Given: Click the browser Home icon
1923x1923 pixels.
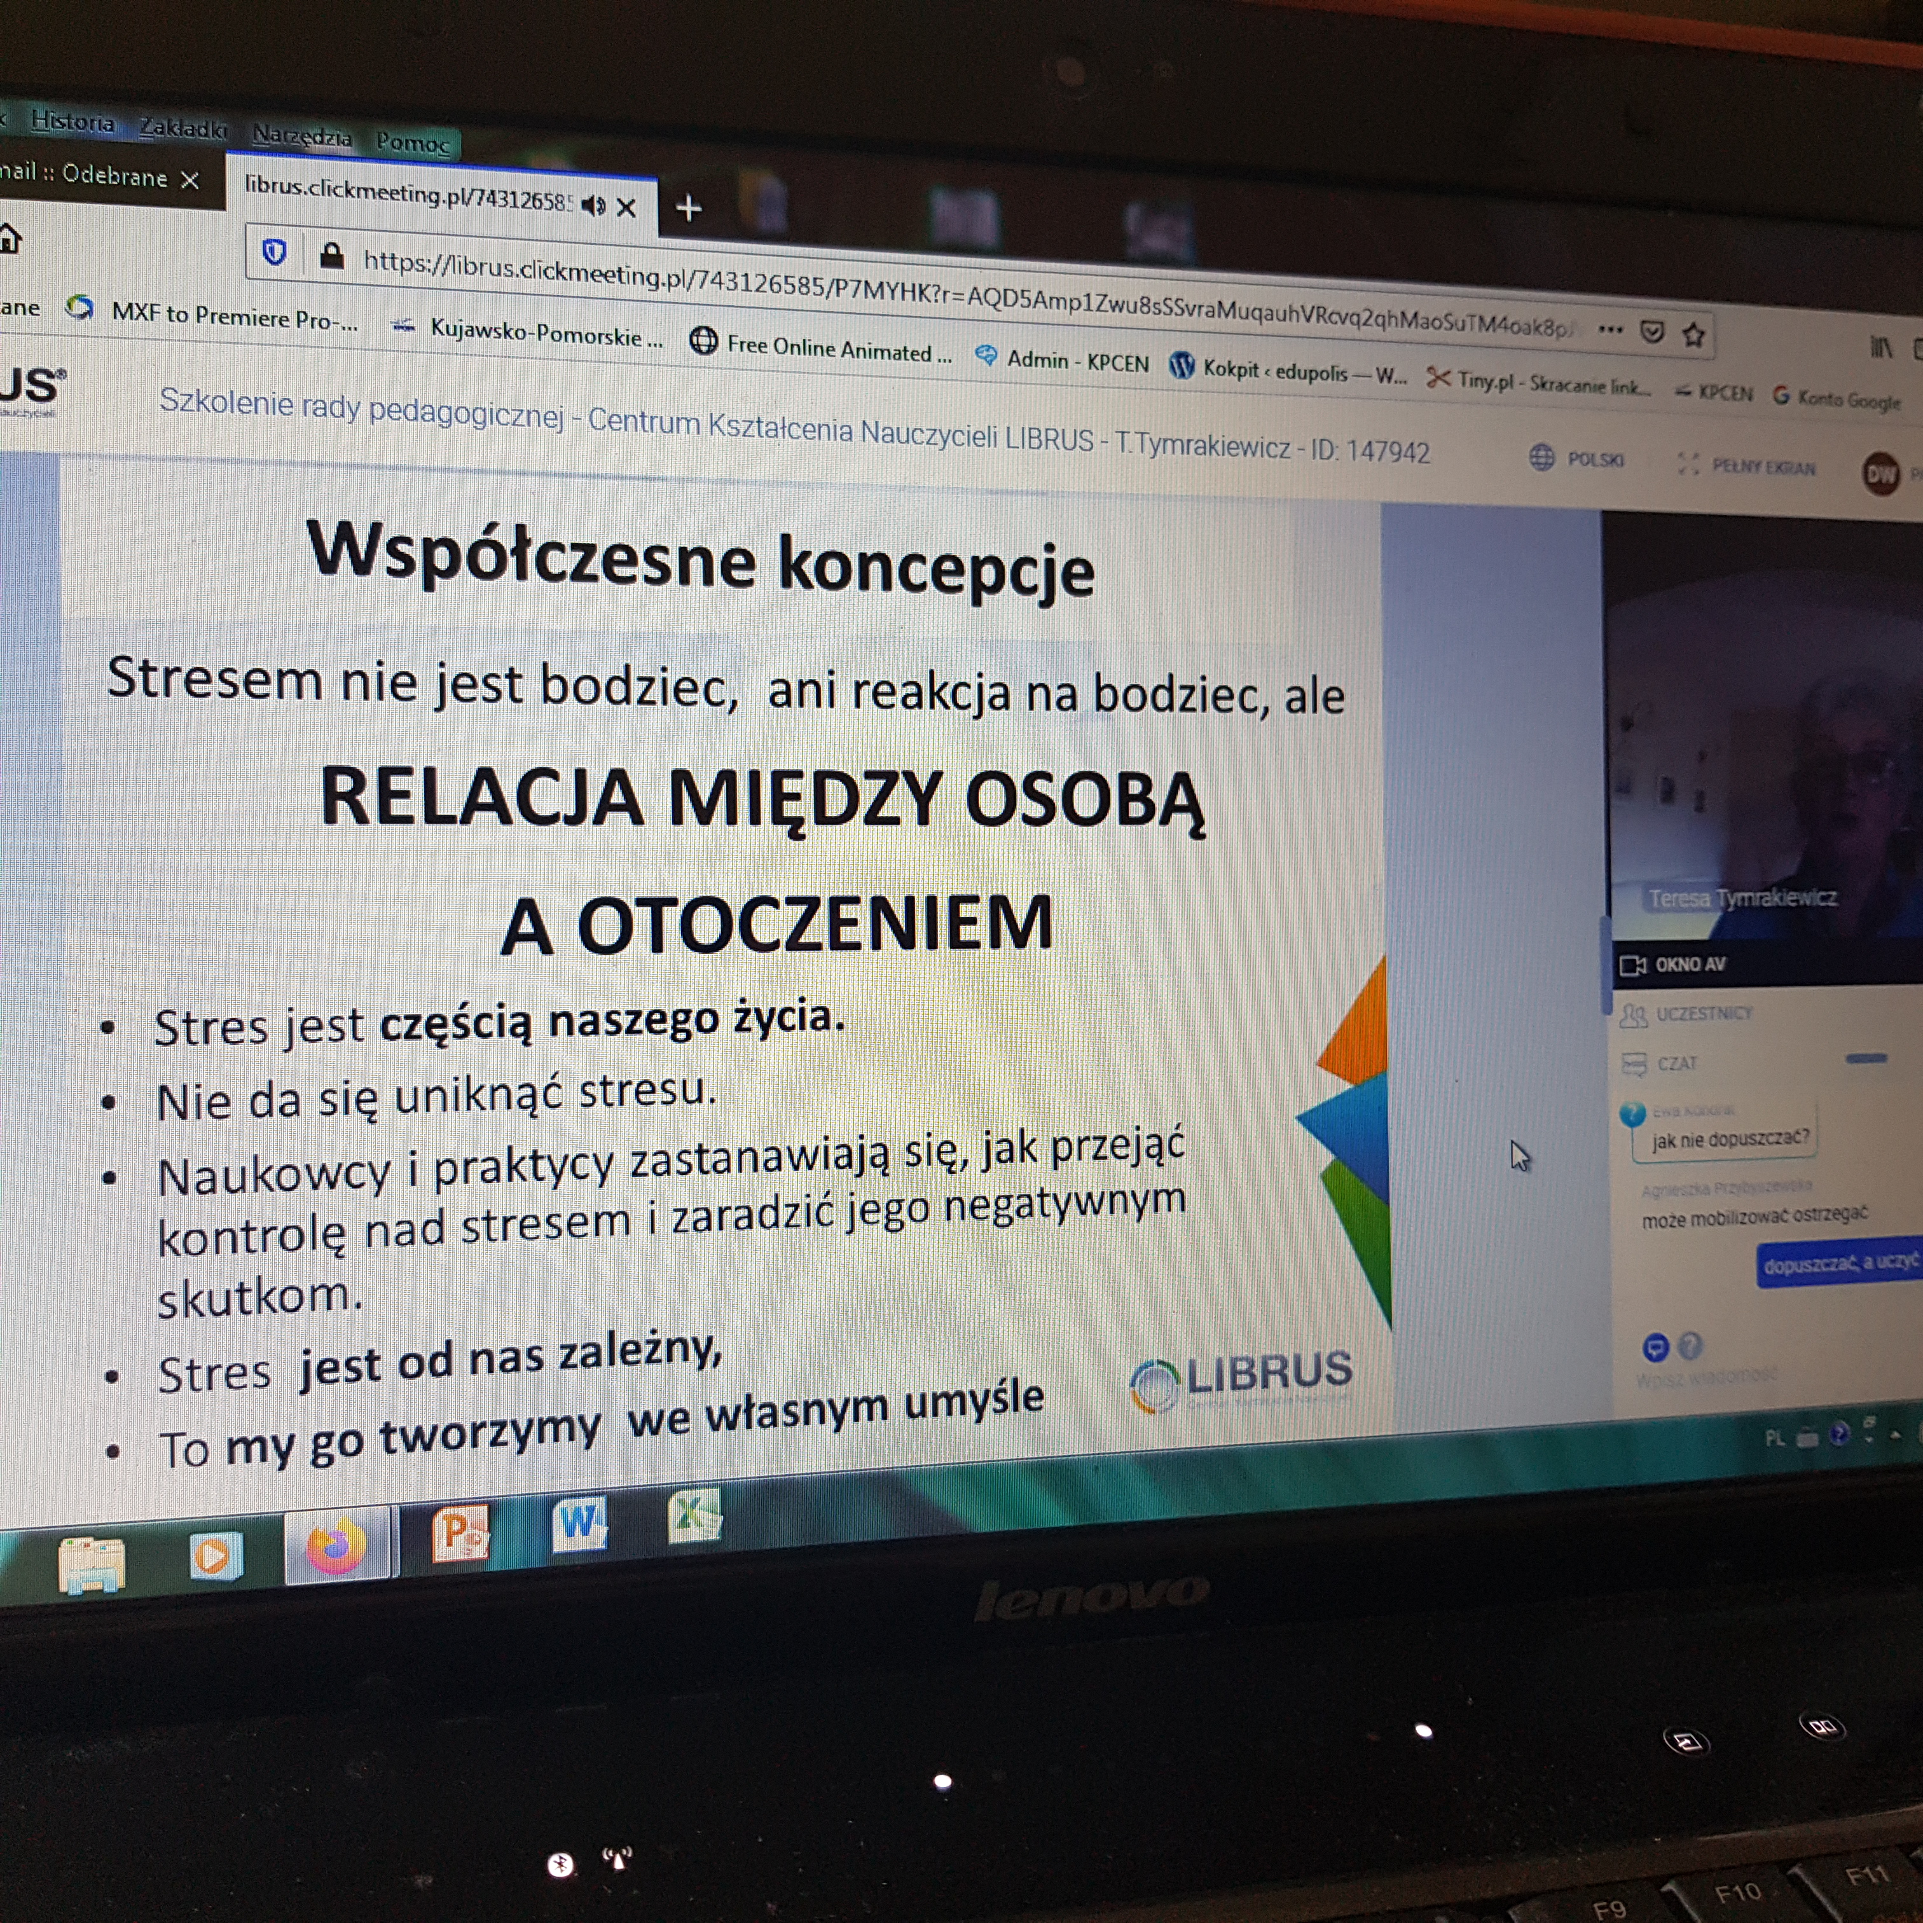Looking at the screenshot, I should click(10, 239).
